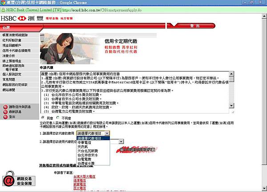This screenshot has width=267, height=192.
Task: Click agreement text box scroll-up arrow
Action: pyautogui.click(x=231, y=74)
